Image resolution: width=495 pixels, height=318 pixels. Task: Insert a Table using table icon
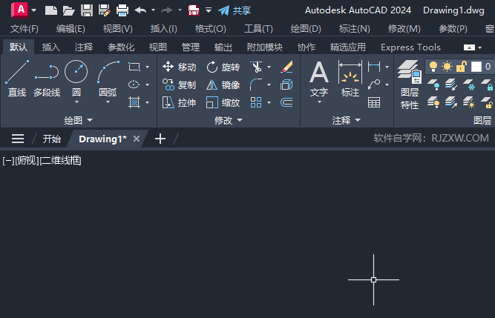tap(374, 102)
